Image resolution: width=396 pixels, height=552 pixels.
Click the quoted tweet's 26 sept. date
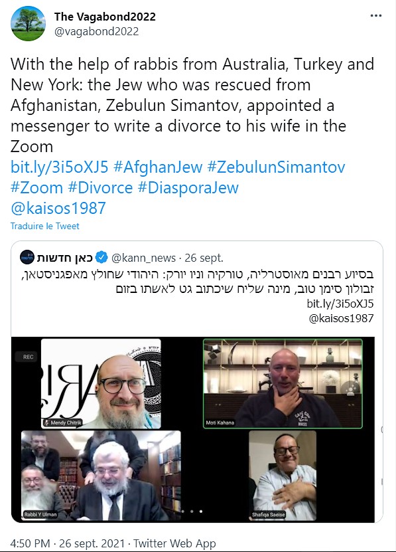[x=204, y=258]
